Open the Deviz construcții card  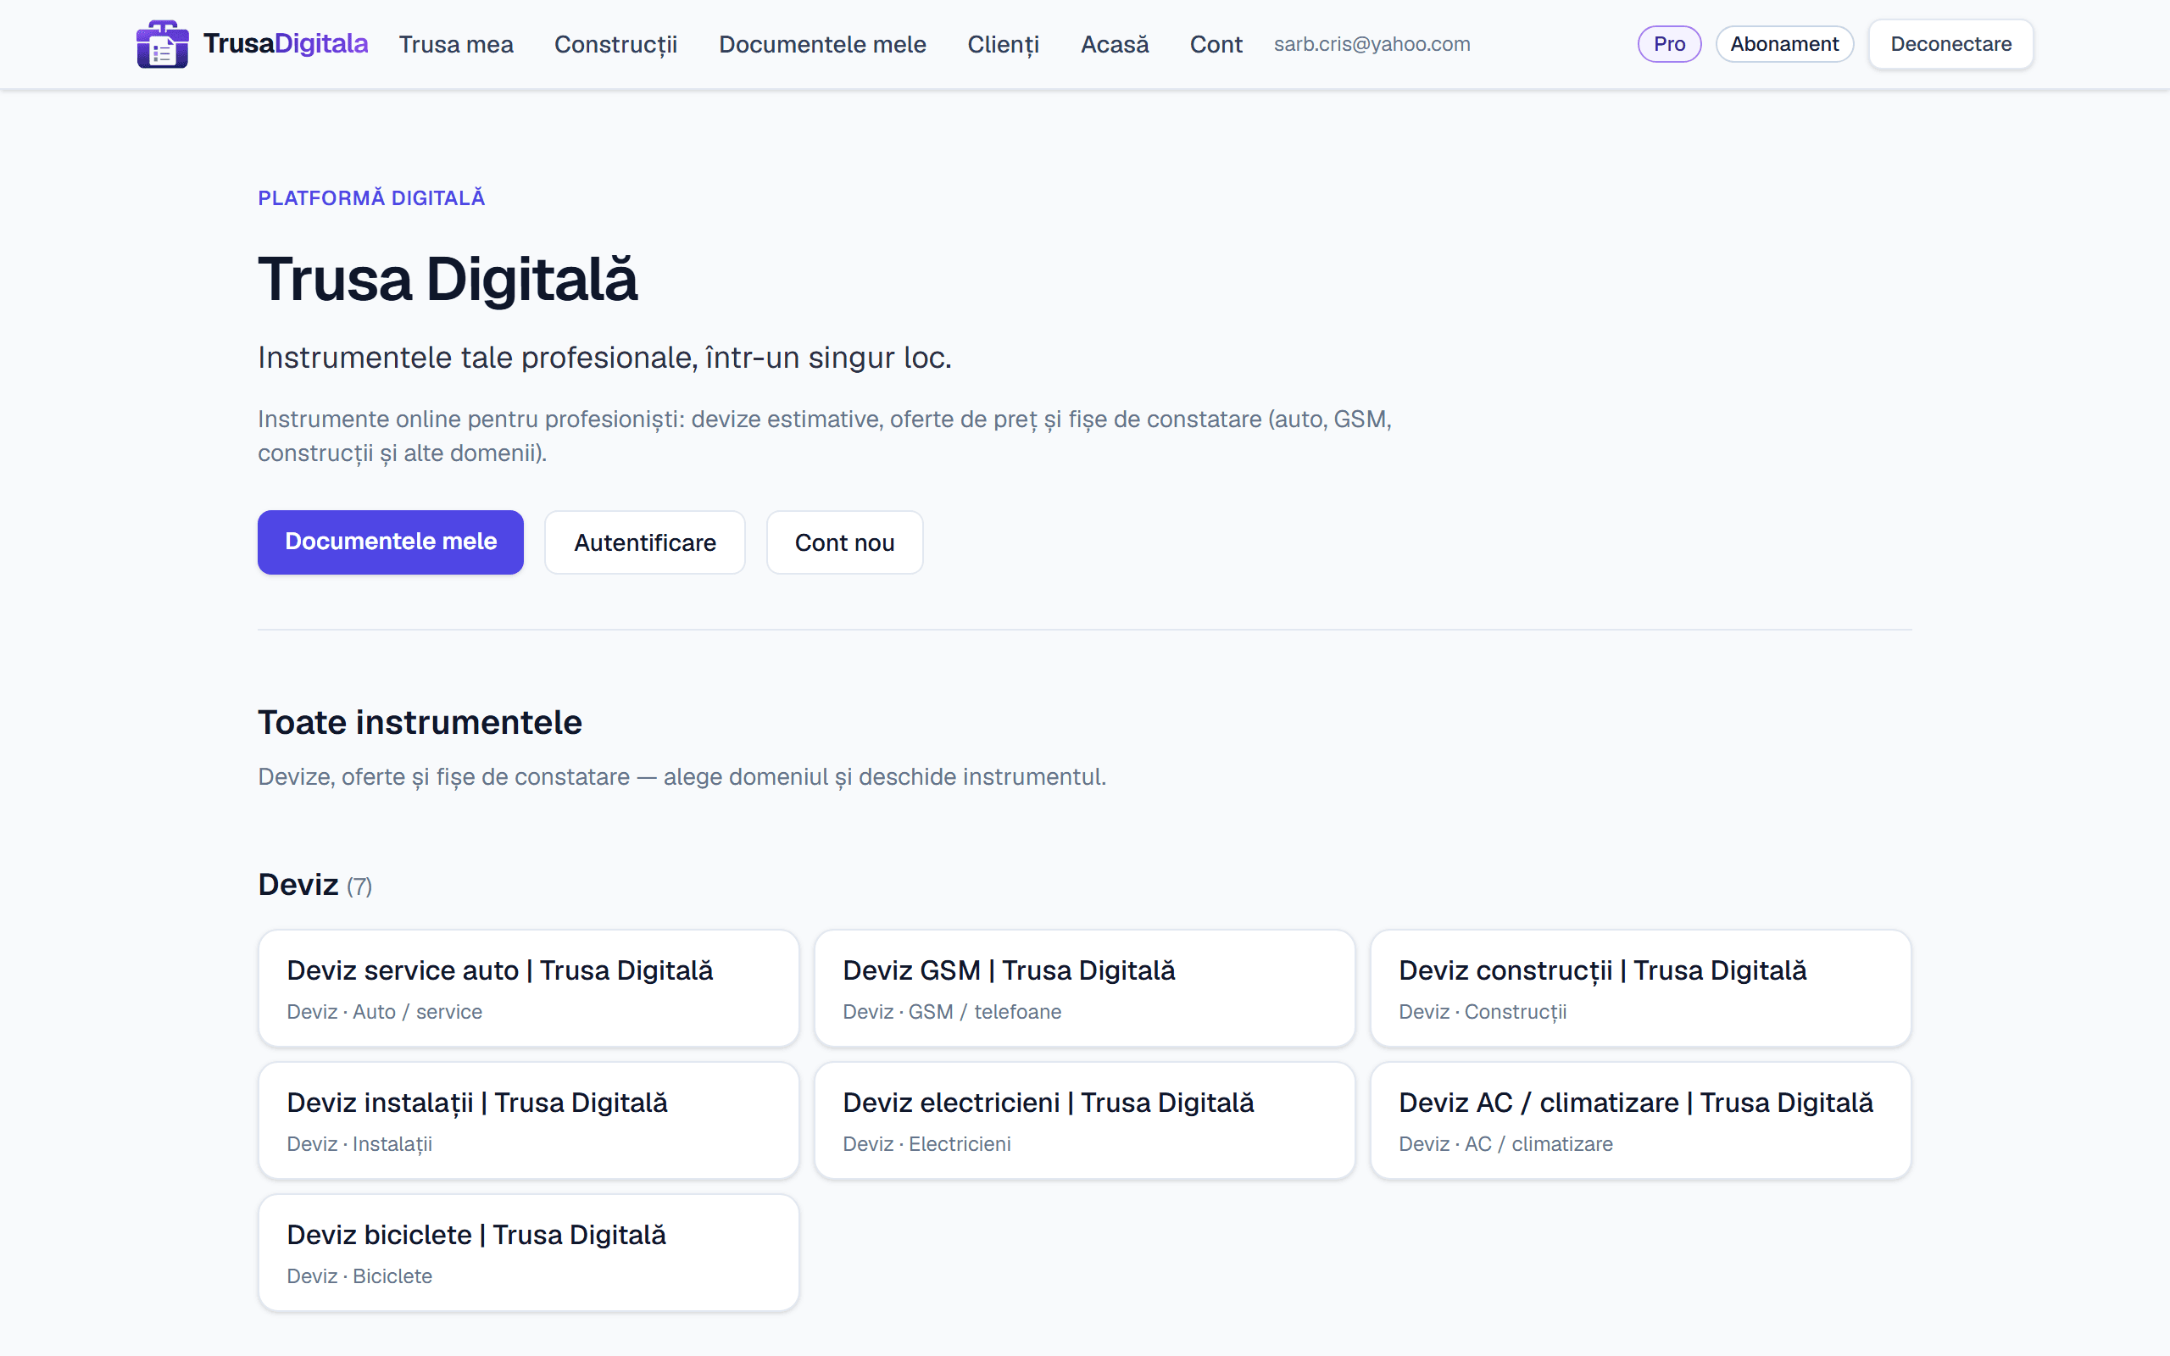[1640, 988]
